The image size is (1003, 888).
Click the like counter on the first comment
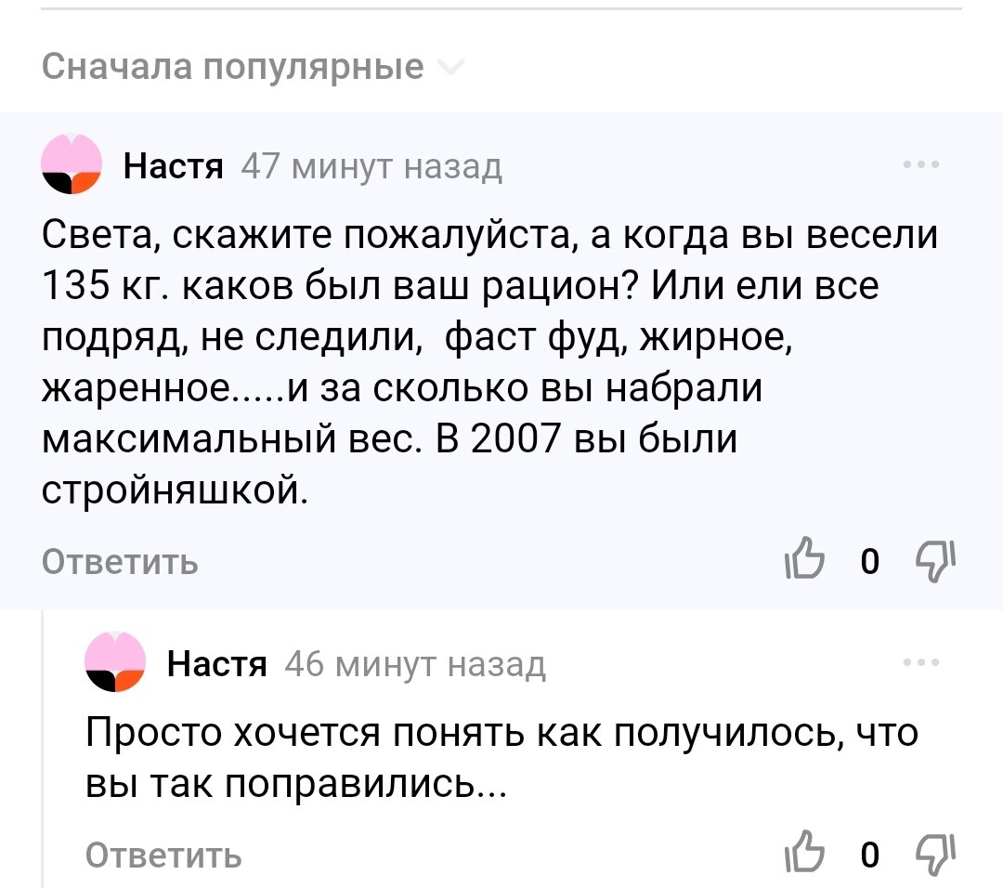click(x=870, y=561)
